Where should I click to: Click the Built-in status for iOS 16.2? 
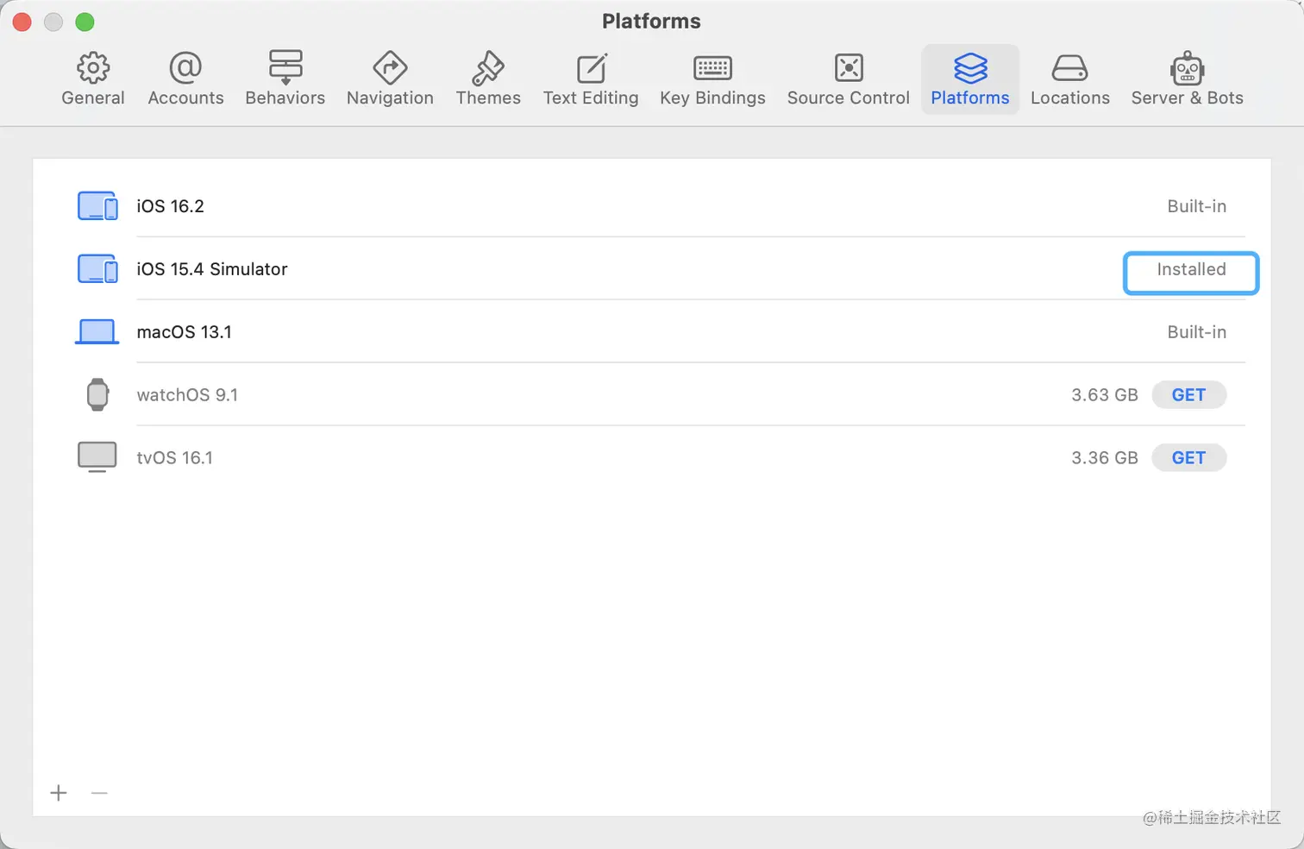(1197, 206)
